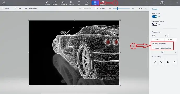Flip canvas horizontally

point(168,62)
